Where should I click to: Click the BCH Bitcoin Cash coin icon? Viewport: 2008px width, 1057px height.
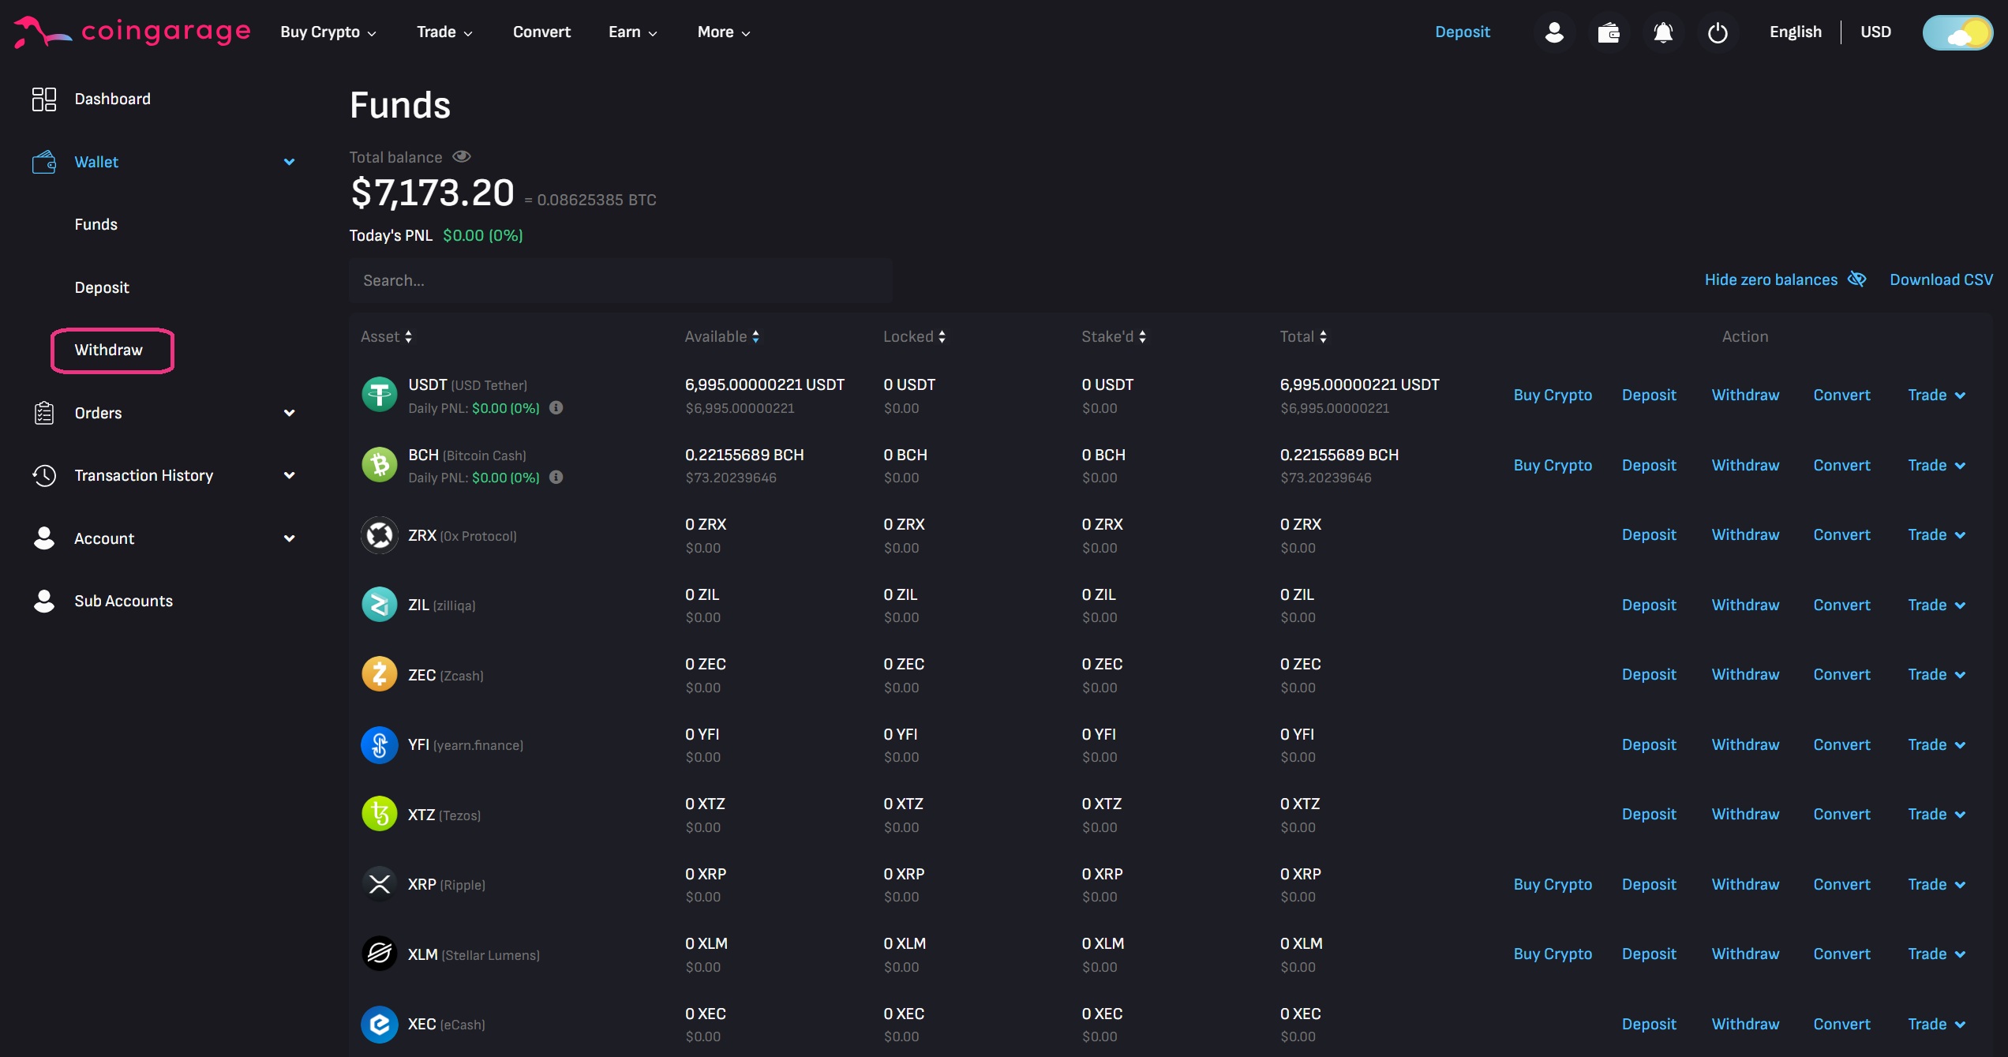[x=379, y=465]
